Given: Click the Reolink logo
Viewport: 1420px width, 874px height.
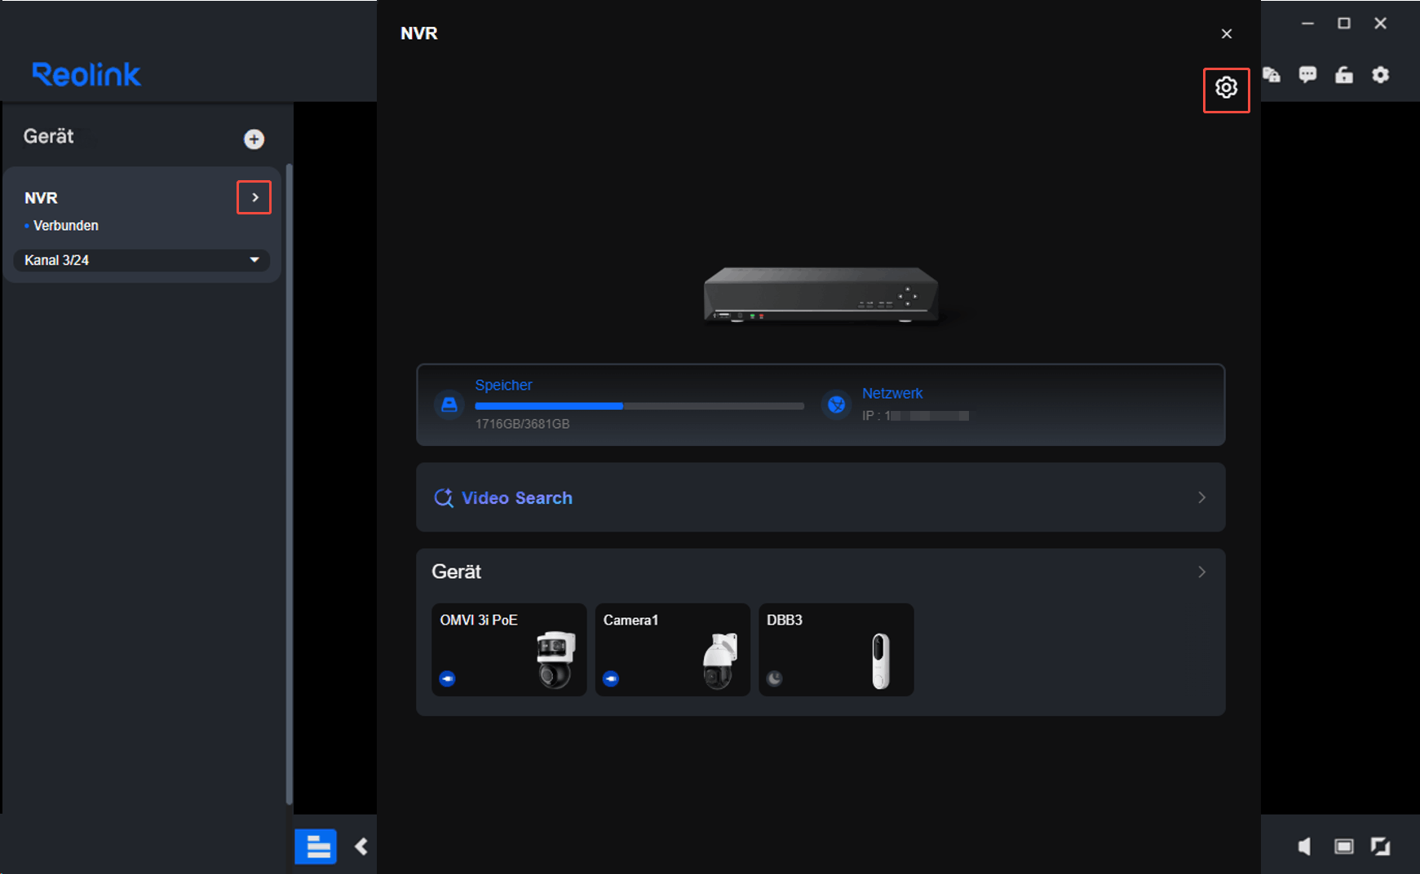Looking at the screenshot, I should pos(86,74).
